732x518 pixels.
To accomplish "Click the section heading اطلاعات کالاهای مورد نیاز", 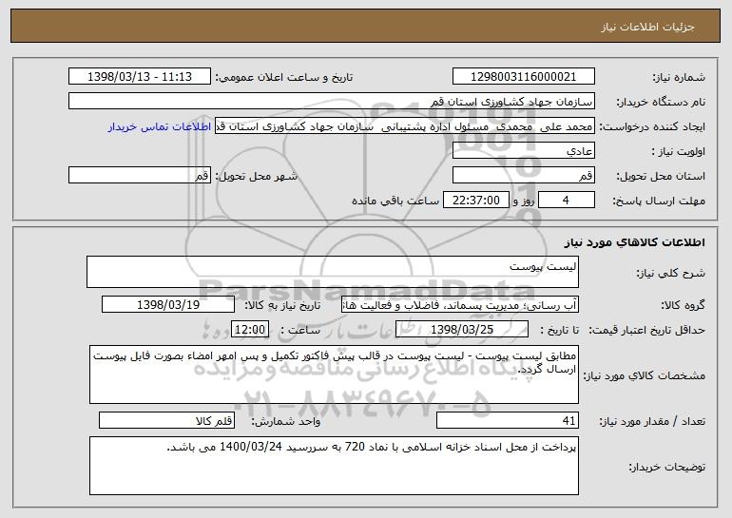I will pos(634,242).
